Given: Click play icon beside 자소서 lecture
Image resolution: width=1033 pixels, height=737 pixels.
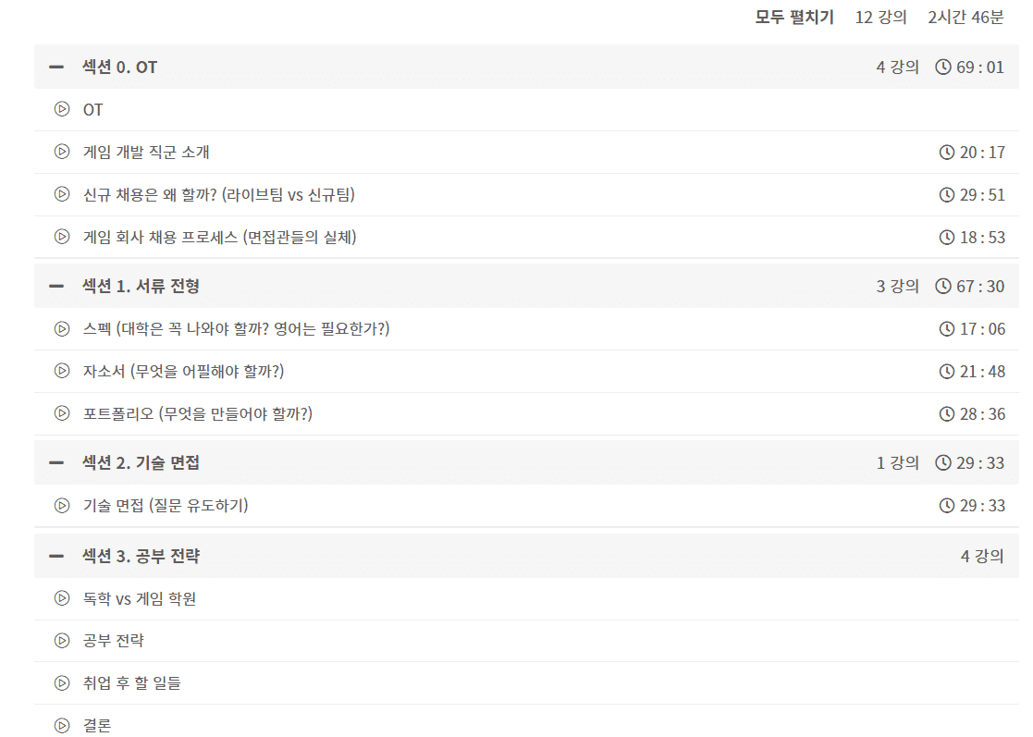Looking at the screenshot, I should click(62, 371).
